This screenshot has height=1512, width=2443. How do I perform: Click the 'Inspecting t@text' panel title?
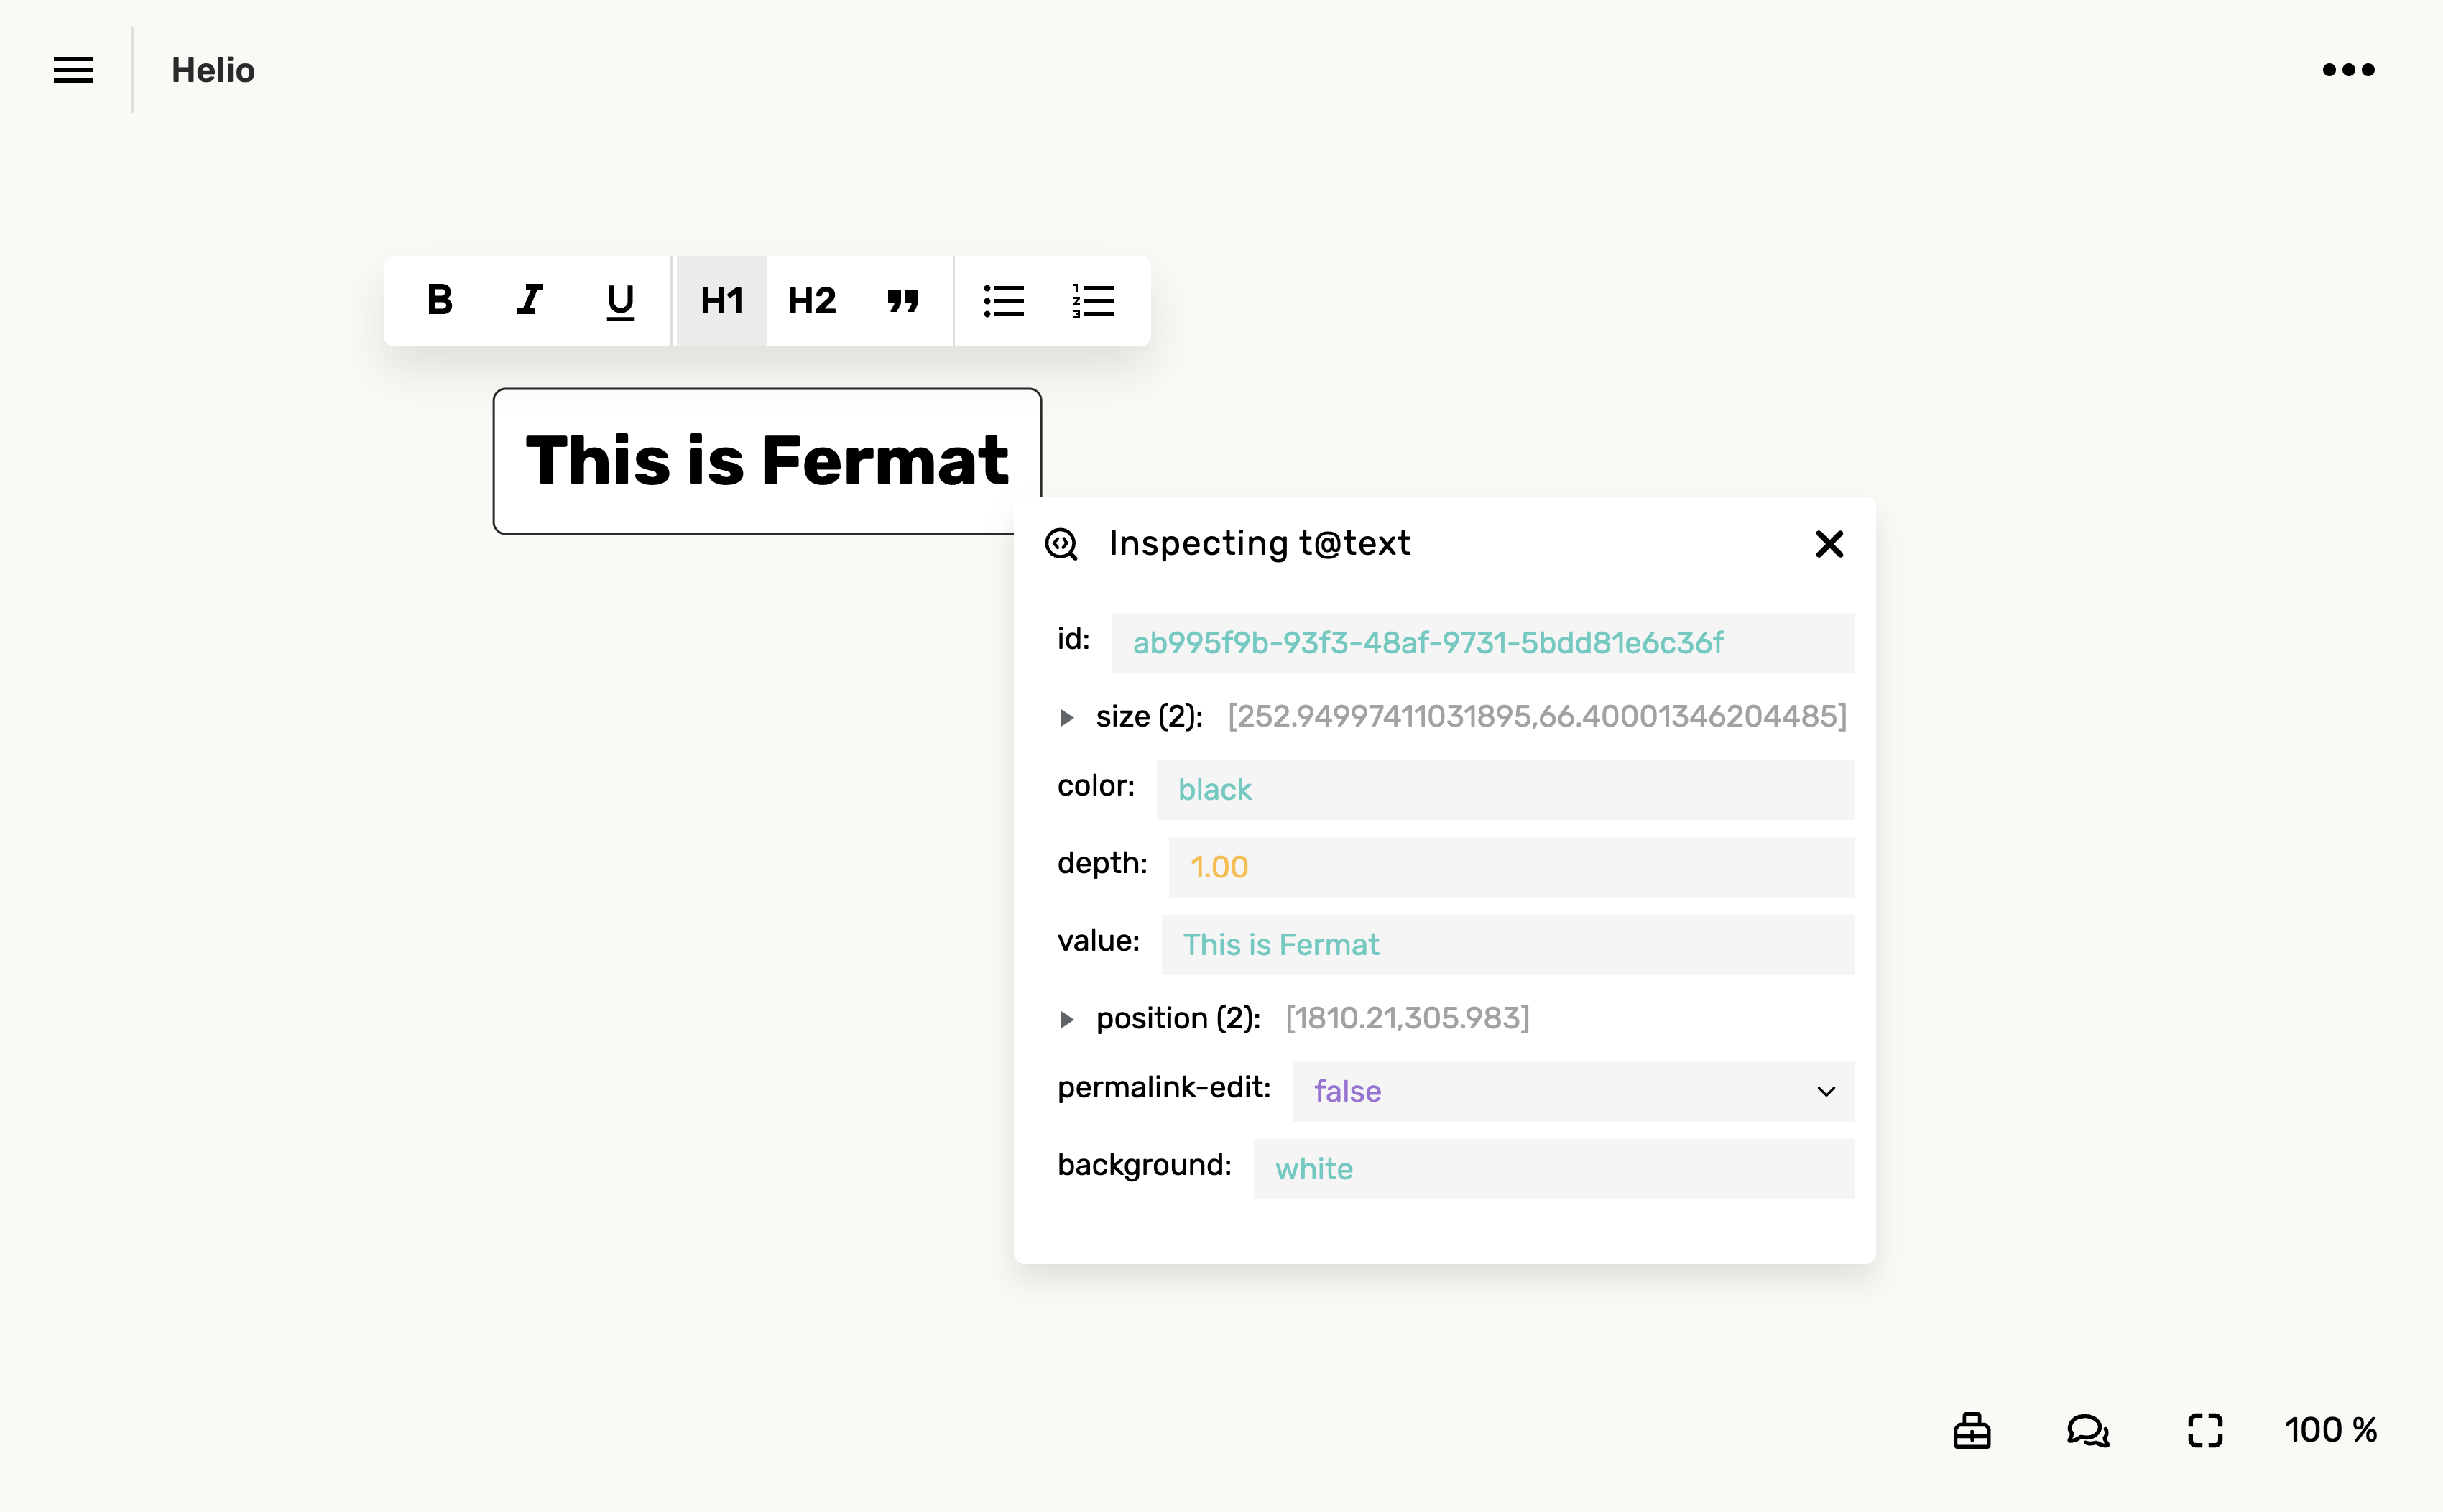(x=1260, y=543)
